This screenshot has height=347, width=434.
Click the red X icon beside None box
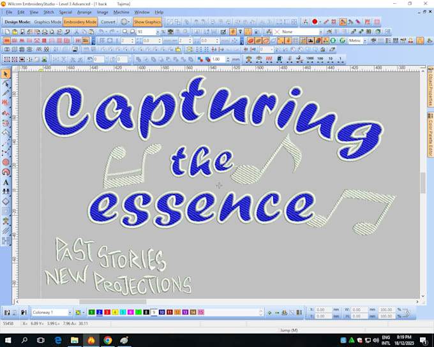pos(277,32)
